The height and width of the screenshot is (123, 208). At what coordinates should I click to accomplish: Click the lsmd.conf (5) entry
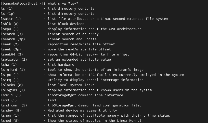[x=14, y=105]
